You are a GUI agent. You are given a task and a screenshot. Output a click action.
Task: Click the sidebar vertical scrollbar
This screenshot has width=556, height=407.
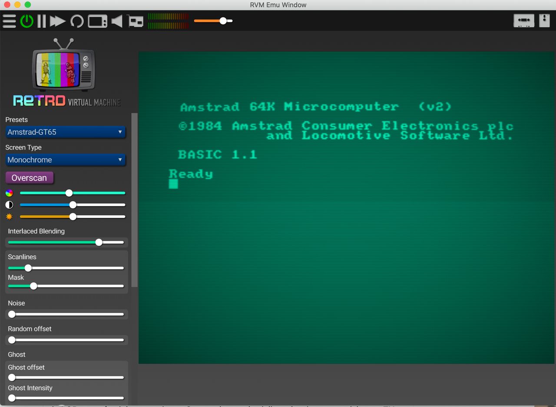[x=134, y=200]
